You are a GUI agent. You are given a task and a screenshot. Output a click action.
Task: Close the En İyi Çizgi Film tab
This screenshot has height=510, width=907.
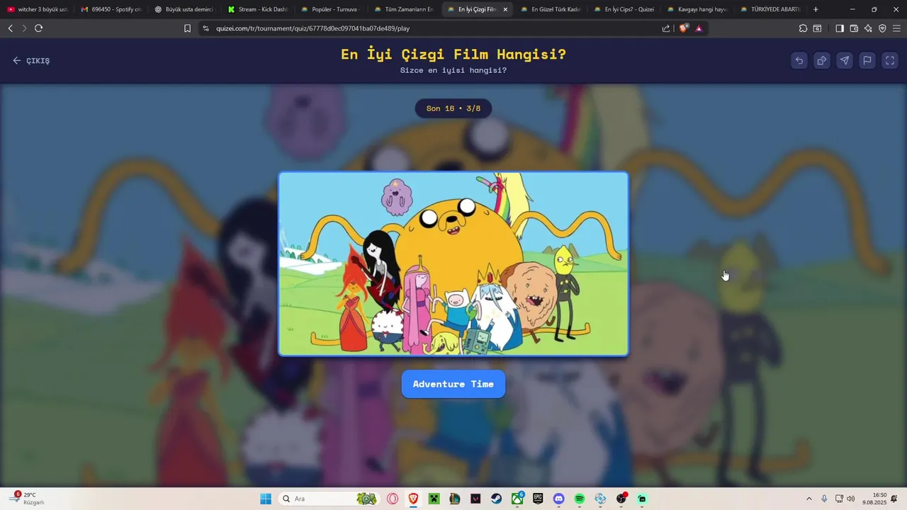click(505, 9)
